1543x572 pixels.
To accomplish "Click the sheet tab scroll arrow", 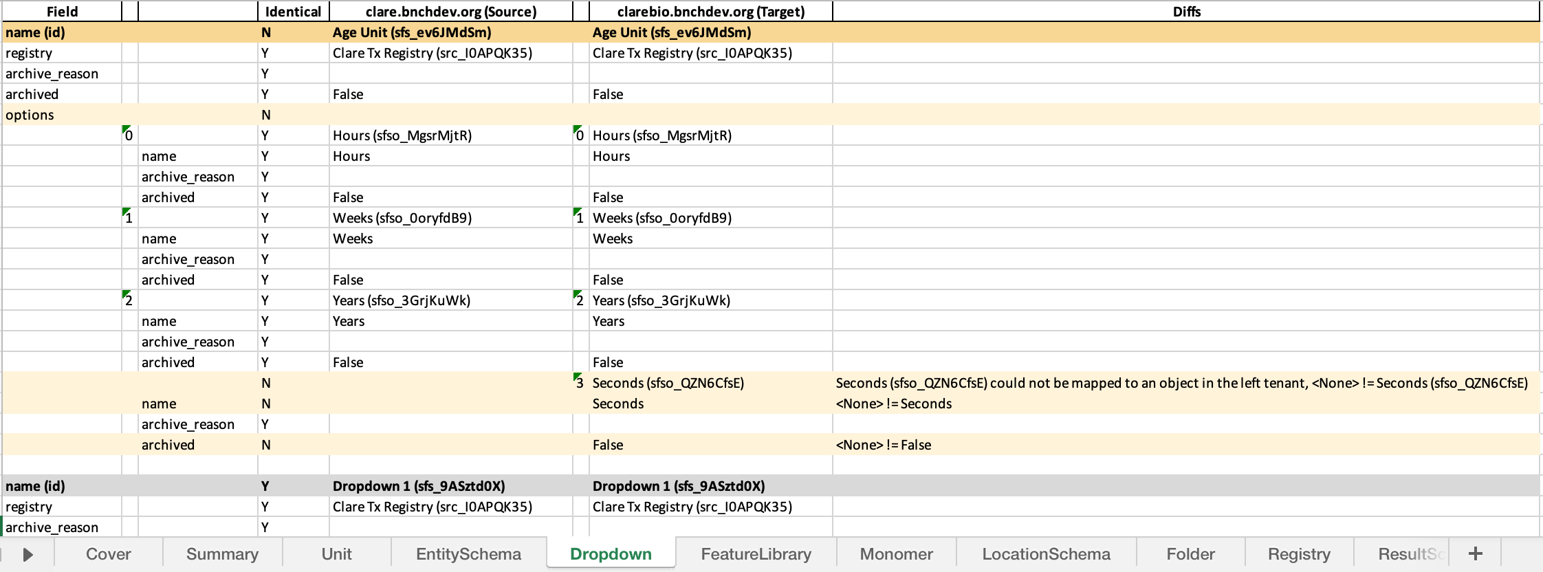I will [28, 554].
